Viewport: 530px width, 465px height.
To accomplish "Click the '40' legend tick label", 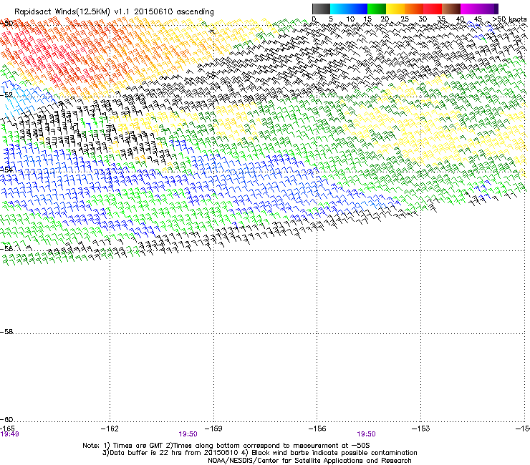I will click(x=460, y=19).
